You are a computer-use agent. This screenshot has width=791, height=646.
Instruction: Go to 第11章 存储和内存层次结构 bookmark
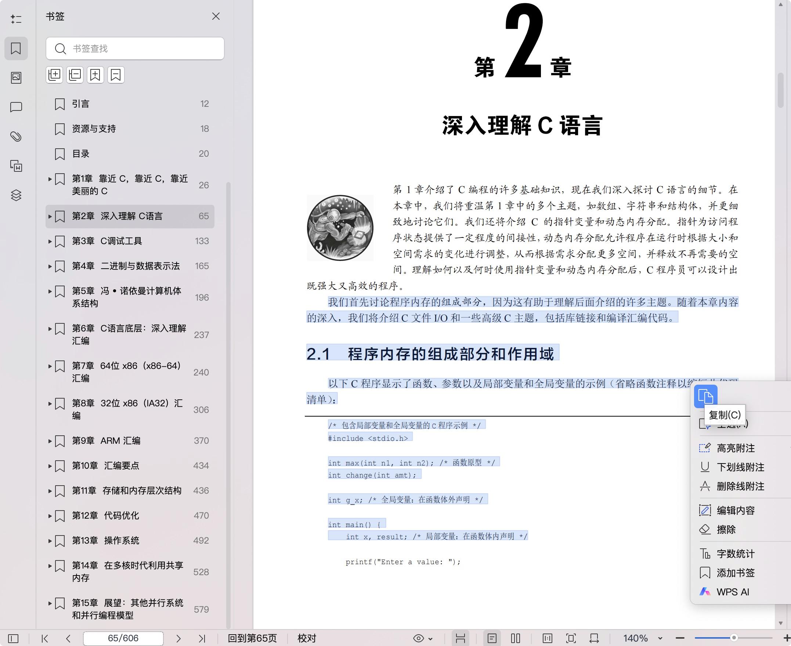pyautogui.click(x=130, y=490)
